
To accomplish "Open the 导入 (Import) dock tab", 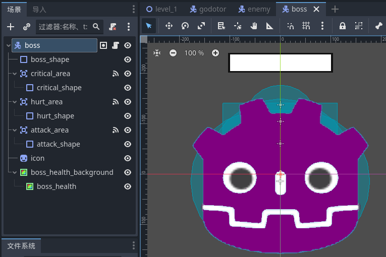I will tap(39, 9).
